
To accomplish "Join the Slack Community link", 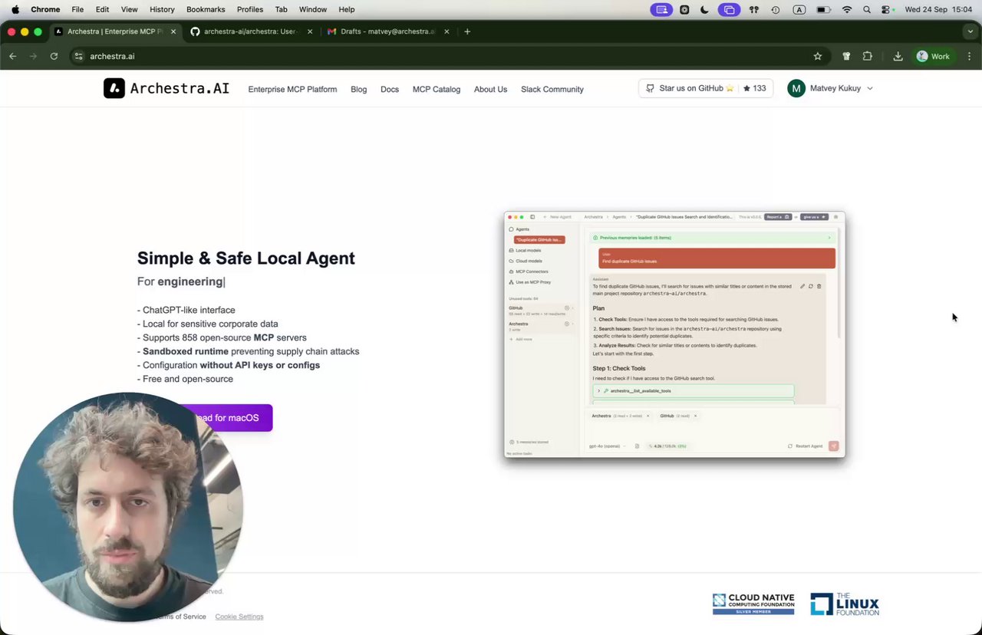I will click(552, 89).
